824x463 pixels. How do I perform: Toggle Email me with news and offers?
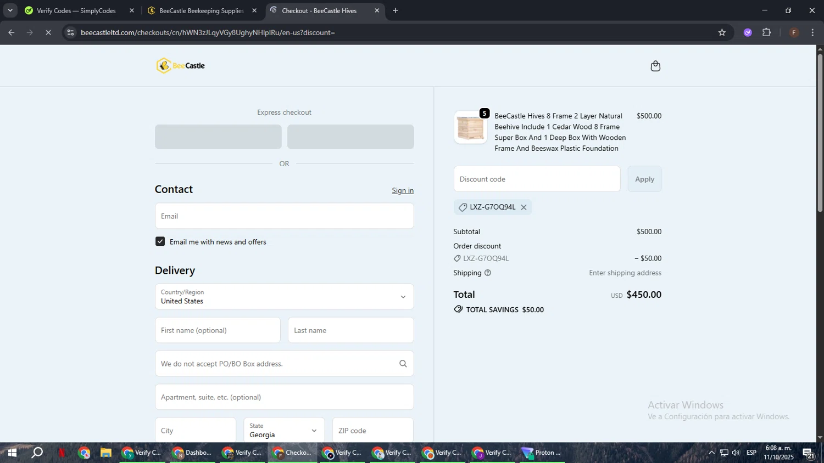click(160, 241)
